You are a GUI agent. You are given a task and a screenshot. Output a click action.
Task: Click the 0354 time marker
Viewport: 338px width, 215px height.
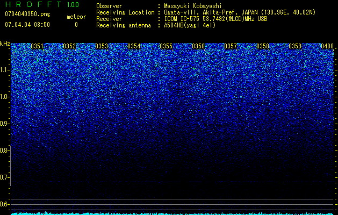[x=134, y=46]
